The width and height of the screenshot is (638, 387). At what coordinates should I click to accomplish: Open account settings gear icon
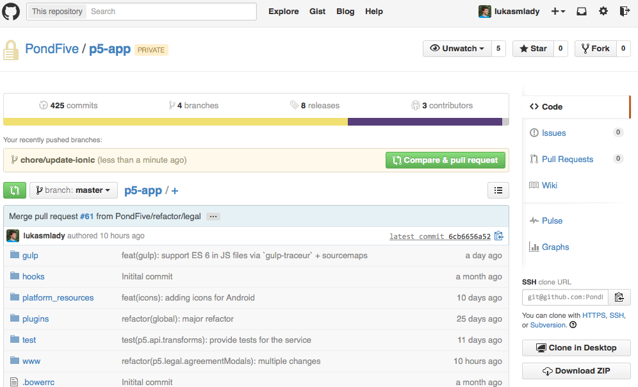(x=603, y=11)
